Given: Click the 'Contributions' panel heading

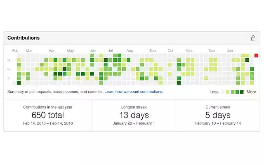Looking at the screenshot, I should point(24,38).
